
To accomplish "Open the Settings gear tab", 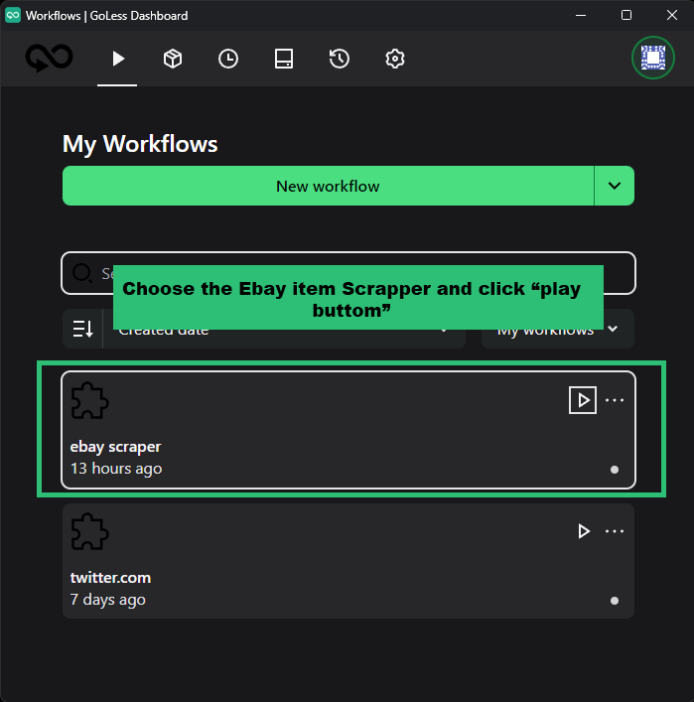I will pos(395,59).
